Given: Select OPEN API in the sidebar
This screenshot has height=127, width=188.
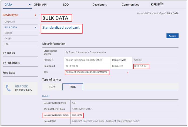Looking at the screenshot, I should coord(10,22).
